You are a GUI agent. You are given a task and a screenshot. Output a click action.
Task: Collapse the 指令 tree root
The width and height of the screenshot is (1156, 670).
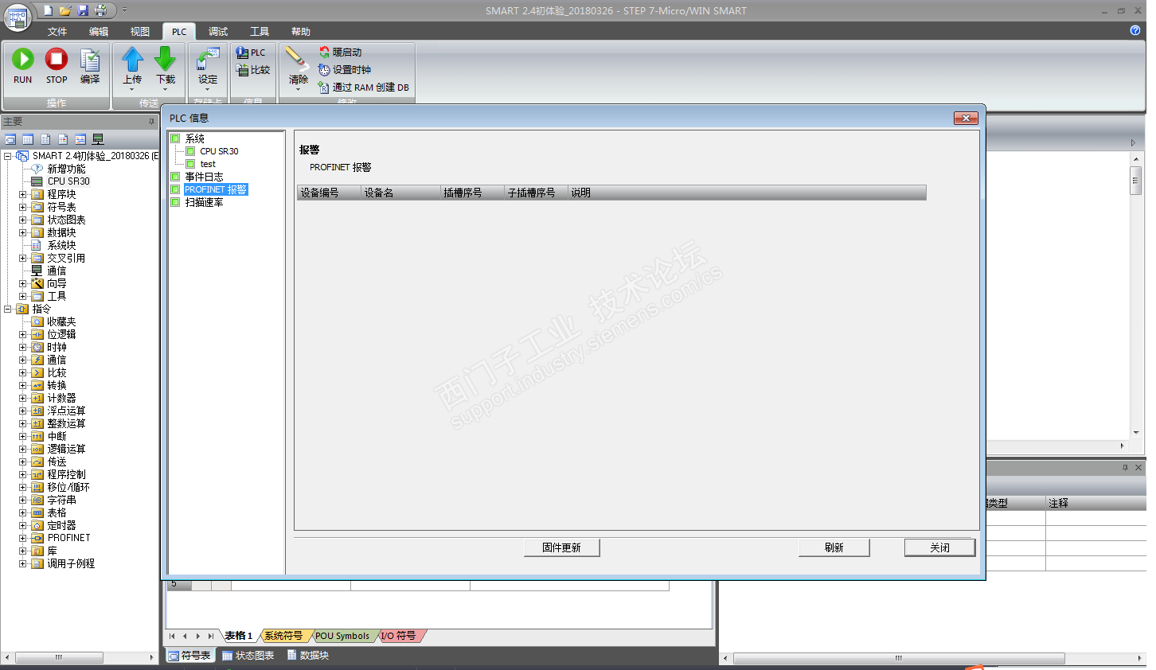click(8, 309)
